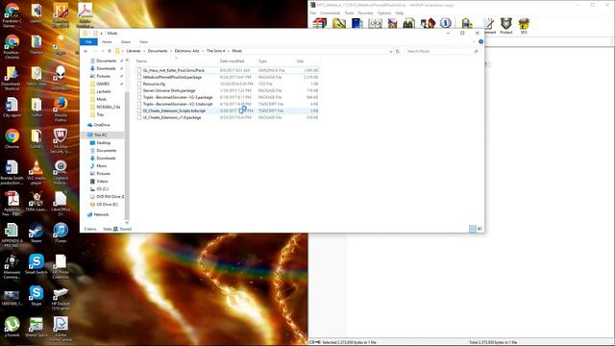Sort files by Date modified header
The image size is (615, 346).
237,62
